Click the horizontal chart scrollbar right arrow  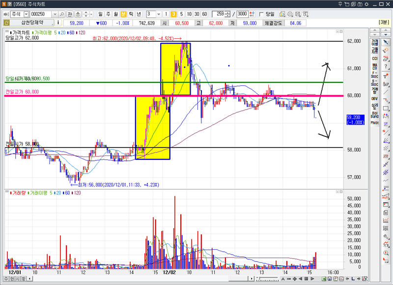pyautogui.click(x=252, y=279)
